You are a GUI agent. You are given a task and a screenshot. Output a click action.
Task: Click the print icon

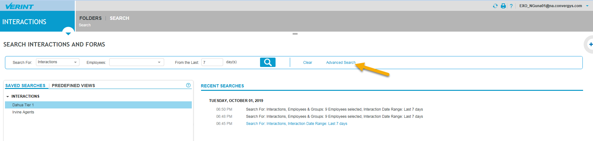tap(503, 6)
